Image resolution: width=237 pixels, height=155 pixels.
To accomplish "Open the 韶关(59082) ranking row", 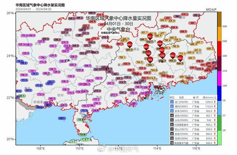I will [x=193, y=116].
